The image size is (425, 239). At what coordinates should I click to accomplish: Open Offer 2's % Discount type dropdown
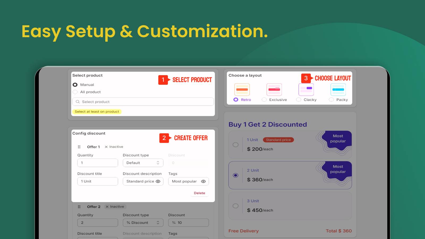143,223
